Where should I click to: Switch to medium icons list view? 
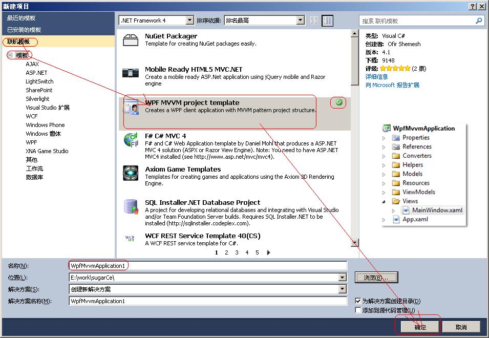(328, 20)
